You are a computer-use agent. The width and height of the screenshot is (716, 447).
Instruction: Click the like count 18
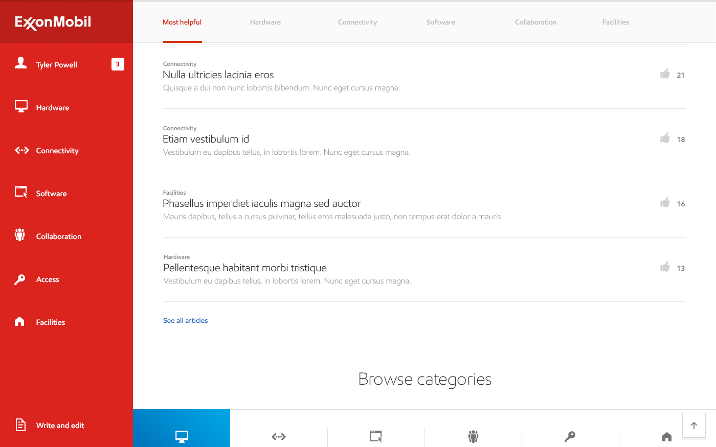point(681,139)
